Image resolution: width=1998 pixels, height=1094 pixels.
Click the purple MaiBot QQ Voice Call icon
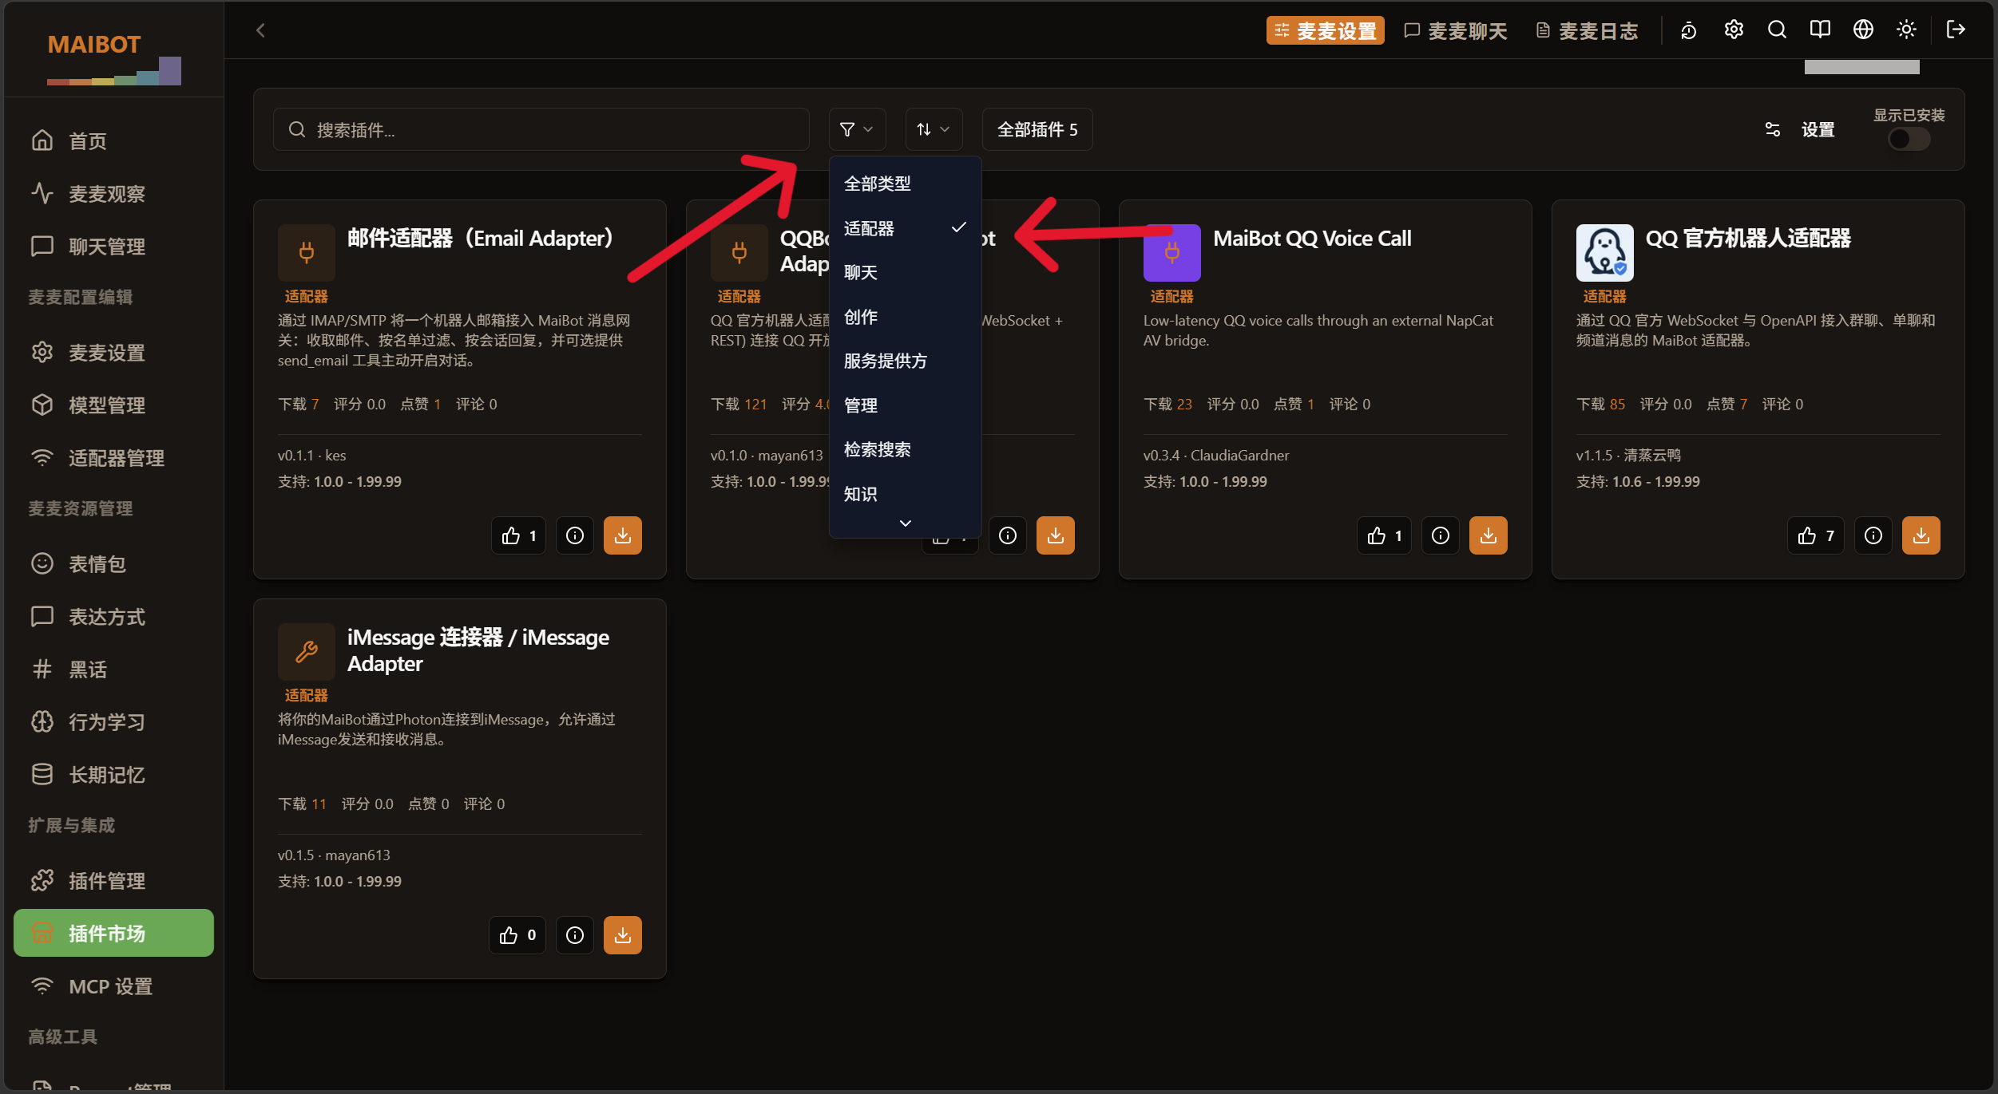(x=1172, y=253)
